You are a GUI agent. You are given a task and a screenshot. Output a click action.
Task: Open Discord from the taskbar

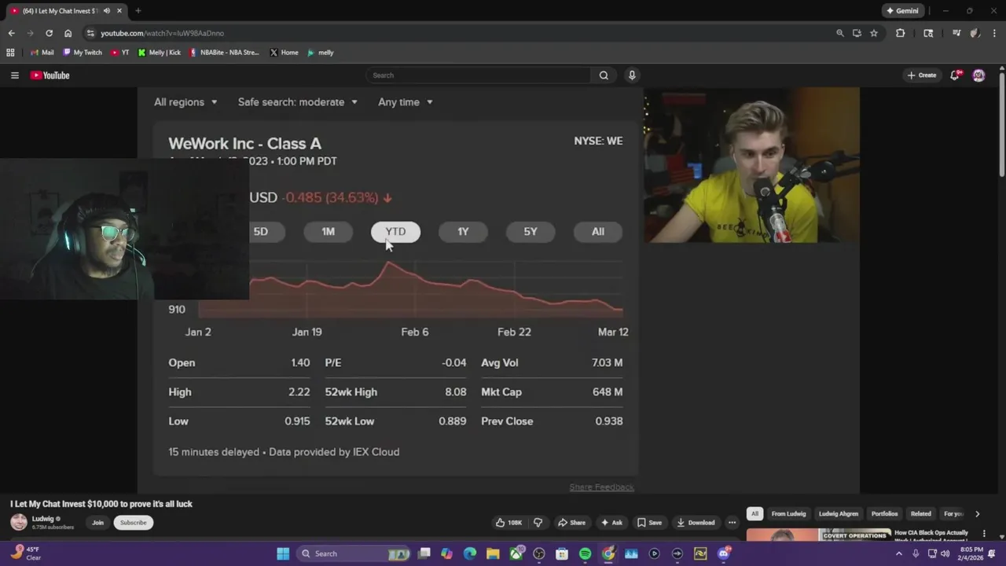pos(723,553)
